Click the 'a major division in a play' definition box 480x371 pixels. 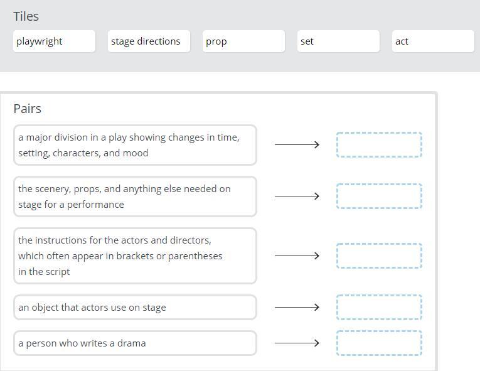135,145
